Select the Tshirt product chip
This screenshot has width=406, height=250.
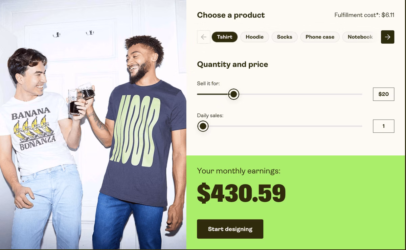coord(225,37)
